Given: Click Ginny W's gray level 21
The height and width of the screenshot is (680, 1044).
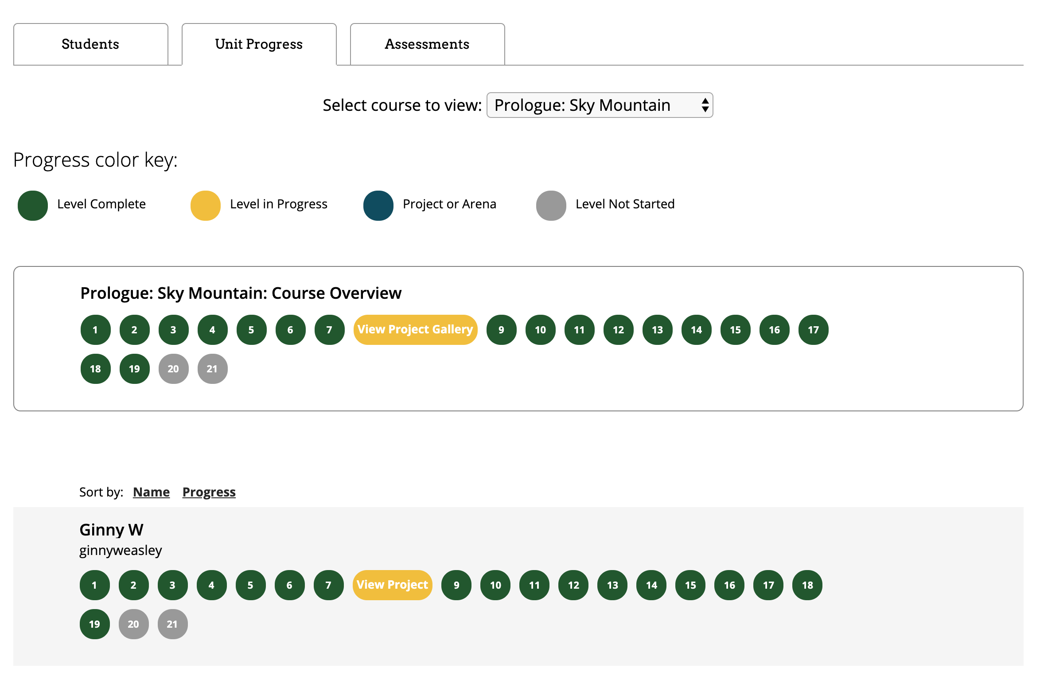Looking at the screenshot, I should click(172, 624).
